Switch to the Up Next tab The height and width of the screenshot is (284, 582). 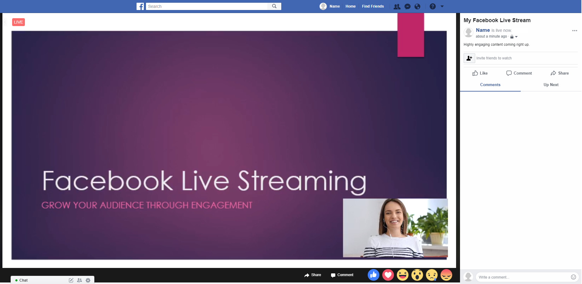point(551,85)
